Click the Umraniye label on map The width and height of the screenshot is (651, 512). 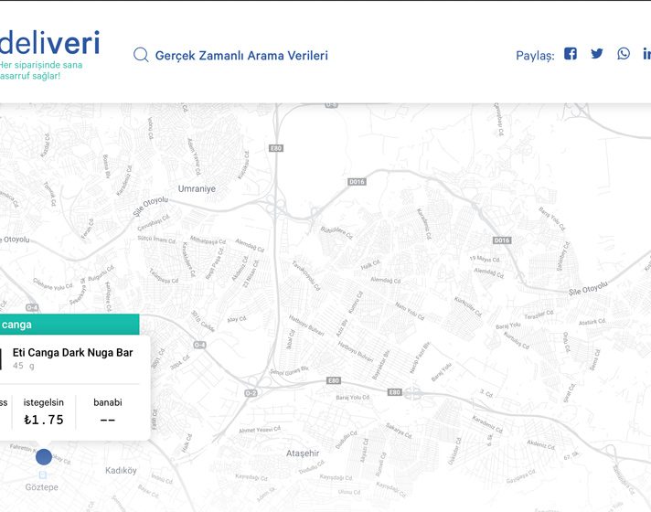pos(197,188)
